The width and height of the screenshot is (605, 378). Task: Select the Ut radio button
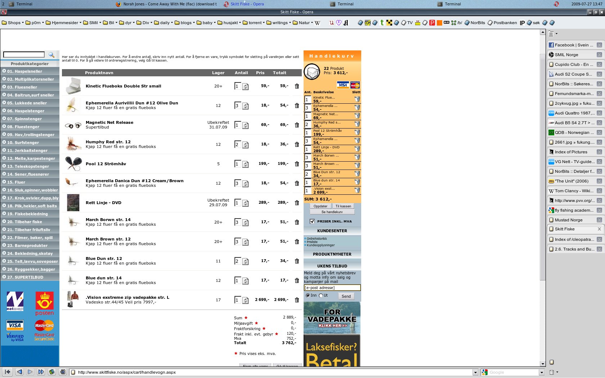[321, 296]
